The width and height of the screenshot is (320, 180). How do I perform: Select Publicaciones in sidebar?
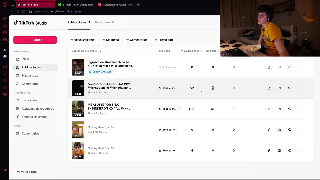[35, 67]
